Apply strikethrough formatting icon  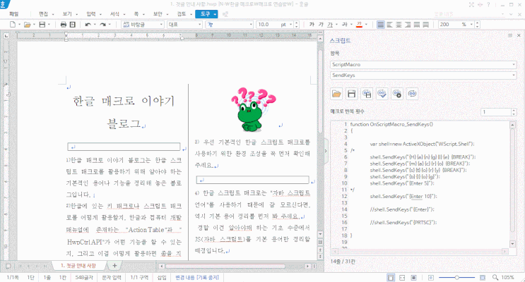coord(345,25)
